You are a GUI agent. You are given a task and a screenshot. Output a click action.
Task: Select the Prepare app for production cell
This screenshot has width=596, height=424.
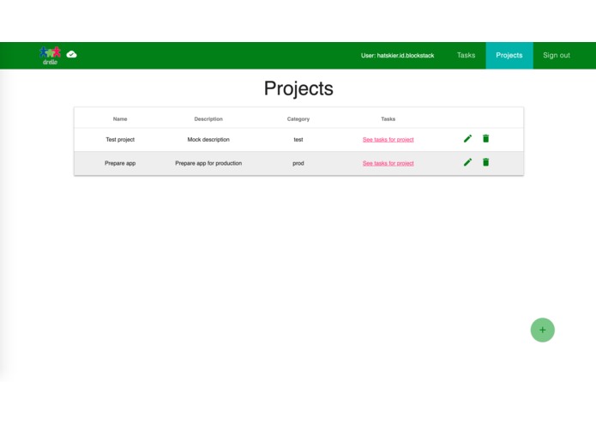tap(208, 163)
